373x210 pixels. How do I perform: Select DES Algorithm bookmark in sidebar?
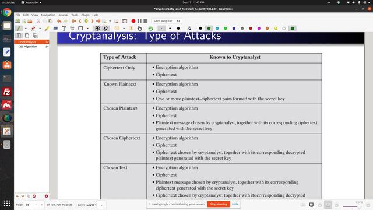point(31,47)
